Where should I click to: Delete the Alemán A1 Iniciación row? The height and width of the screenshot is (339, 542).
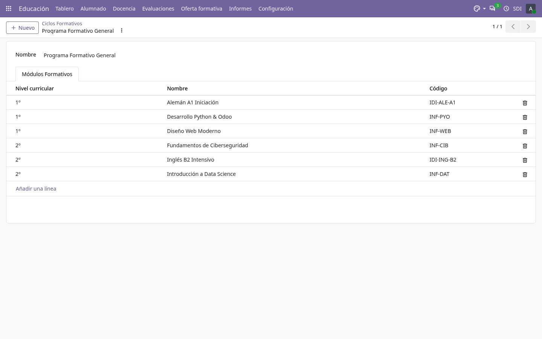click(525, 103)
